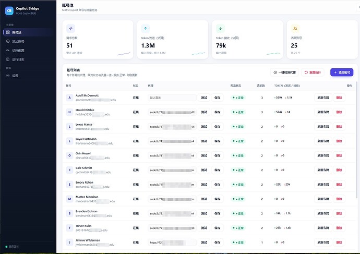The width and height of the screenshot is (360, 254).
Task: Click the avatar letter E of Emory Rohan
Action: click(x=69, y=185)
